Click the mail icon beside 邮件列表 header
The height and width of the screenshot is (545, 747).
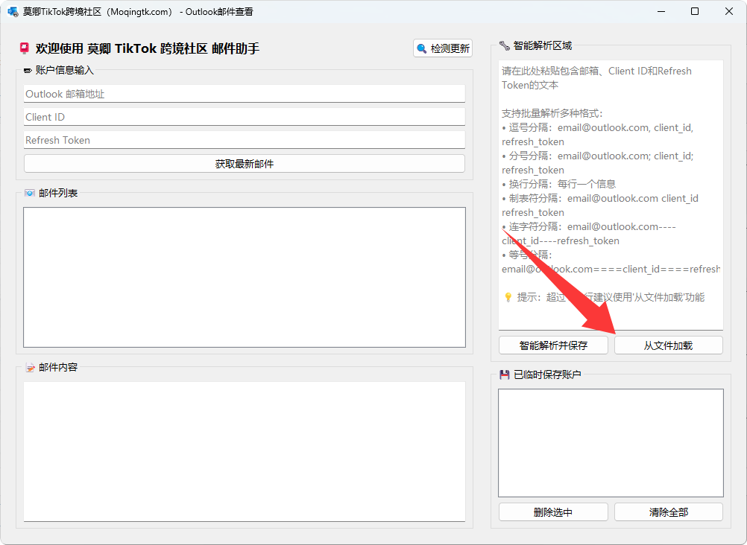(28, 192)
